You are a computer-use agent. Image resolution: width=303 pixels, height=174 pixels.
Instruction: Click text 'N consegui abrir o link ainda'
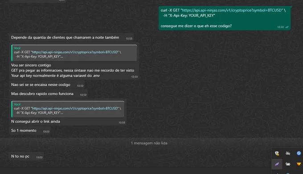pos(36,121)
